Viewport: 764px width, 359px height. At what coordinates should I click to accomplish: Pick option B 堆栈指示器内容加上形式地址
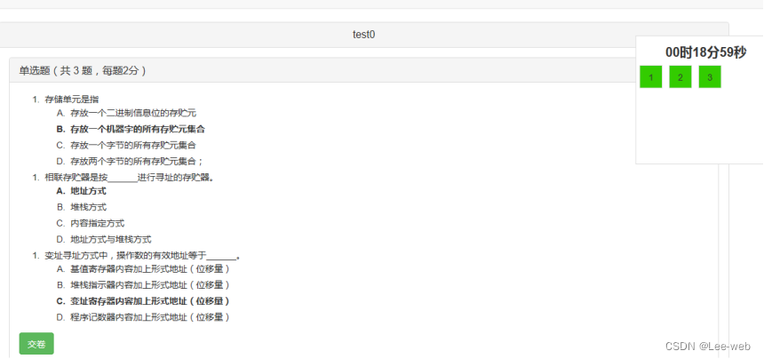click(x=143, y=285)
